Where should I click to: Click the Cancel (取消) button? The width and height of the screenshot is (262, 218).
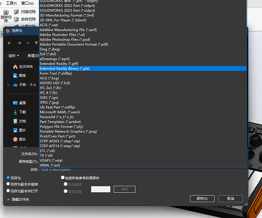[x=231, y=199]
